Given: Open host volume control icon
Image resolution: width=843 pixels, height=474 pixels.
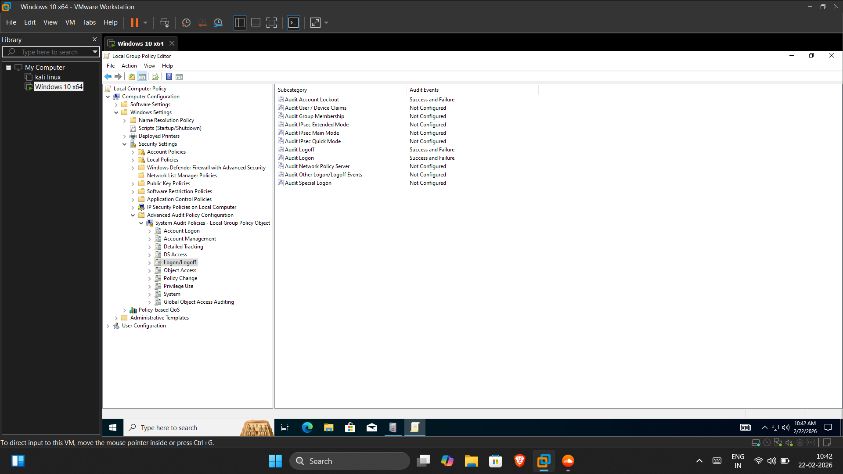Looking at the screenshot, I should pyautogui.click(x=771, y=461).
